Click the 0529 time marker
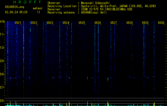This screenshot has height=106, width=167. click(145, 23)
